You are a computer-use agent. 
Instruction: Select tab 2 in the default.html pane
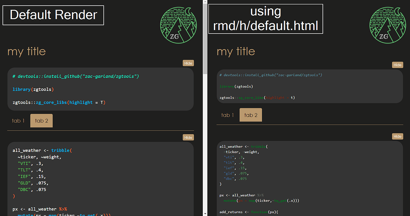pos(251,115)
